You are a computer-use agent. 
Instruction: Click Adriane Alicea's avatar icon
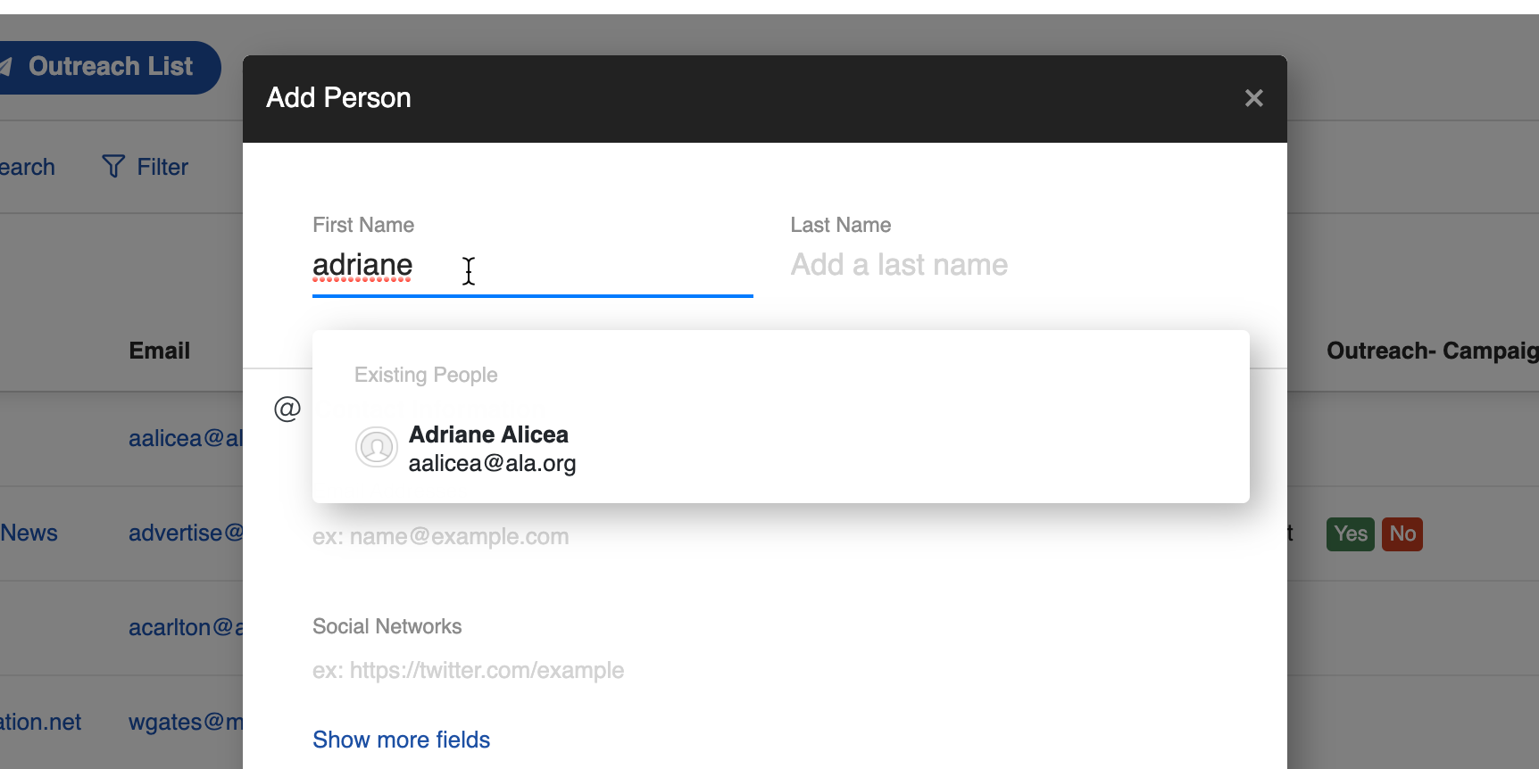click(377, 447)
